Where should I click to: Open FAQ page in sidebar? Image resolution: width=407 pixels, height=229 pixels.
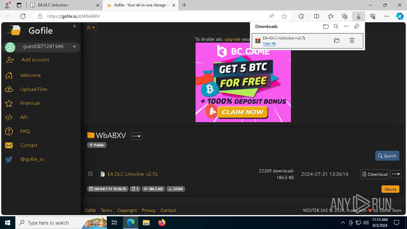25,131
